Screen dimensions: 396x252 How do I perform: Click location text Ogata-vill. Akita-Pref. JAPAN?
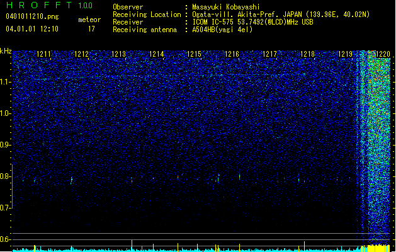[247, 14]
